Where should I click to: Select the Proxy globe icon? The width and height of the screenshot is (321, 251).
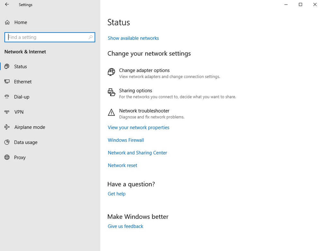[x=7, y=157]
